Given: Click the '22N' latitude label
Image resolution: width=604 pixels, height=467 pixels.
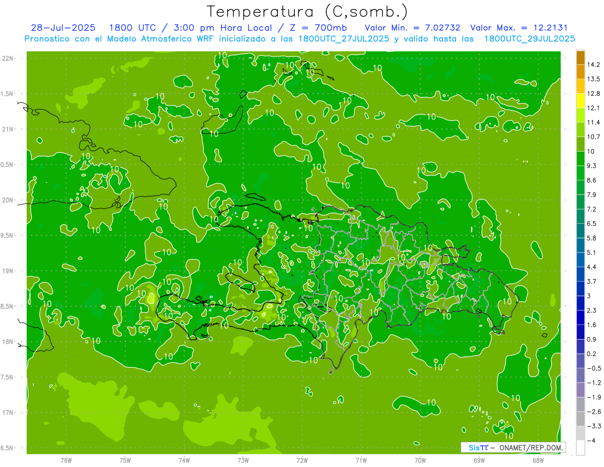Looking at the screenshot, I should pos(8,58).
